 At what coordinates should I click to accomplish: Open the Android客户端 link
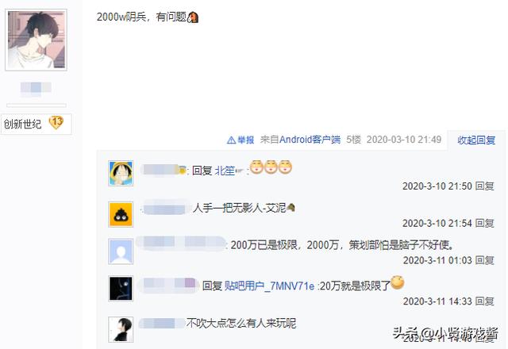(x=310, y=140)
